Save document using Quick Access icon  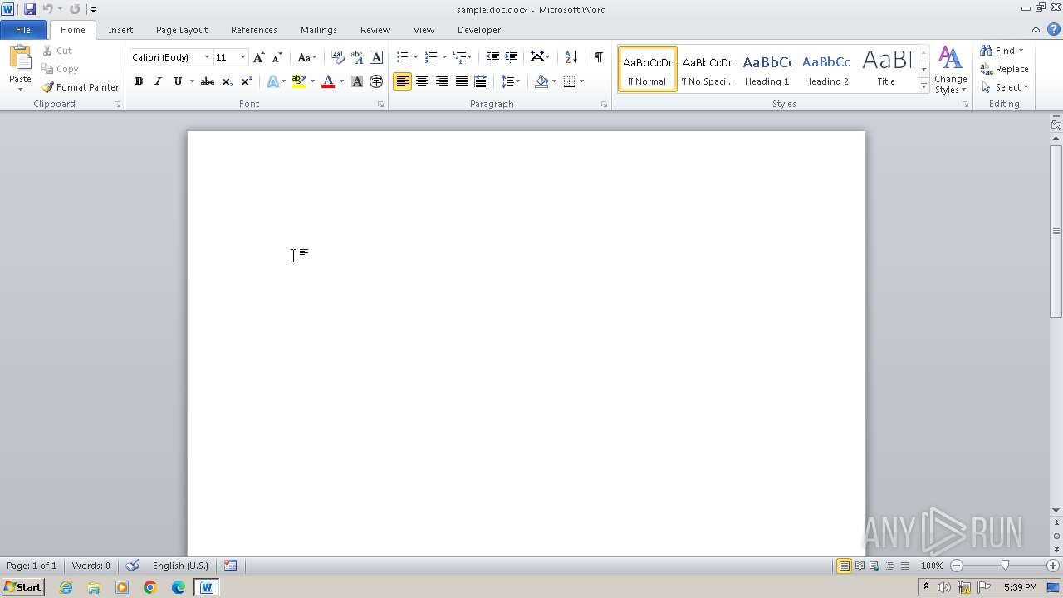click(x=30, y=9)
